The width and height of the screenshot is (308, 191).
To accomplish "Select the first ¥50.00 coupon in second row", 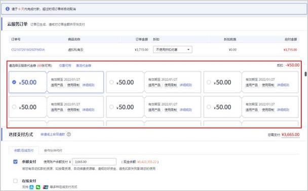I will 14,107.
